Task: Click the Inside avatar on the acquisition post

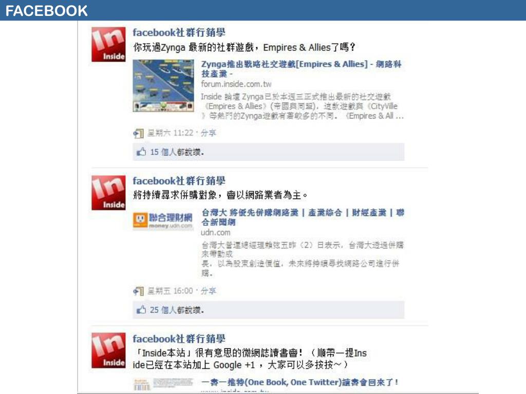Action: point(108,193)
